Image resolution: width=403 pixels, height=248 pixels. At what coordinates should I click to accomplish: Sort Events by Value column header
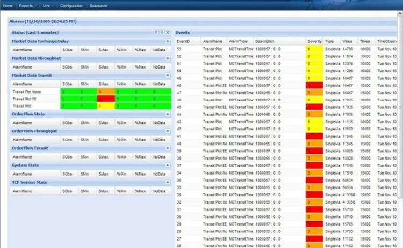click(349, 41)
